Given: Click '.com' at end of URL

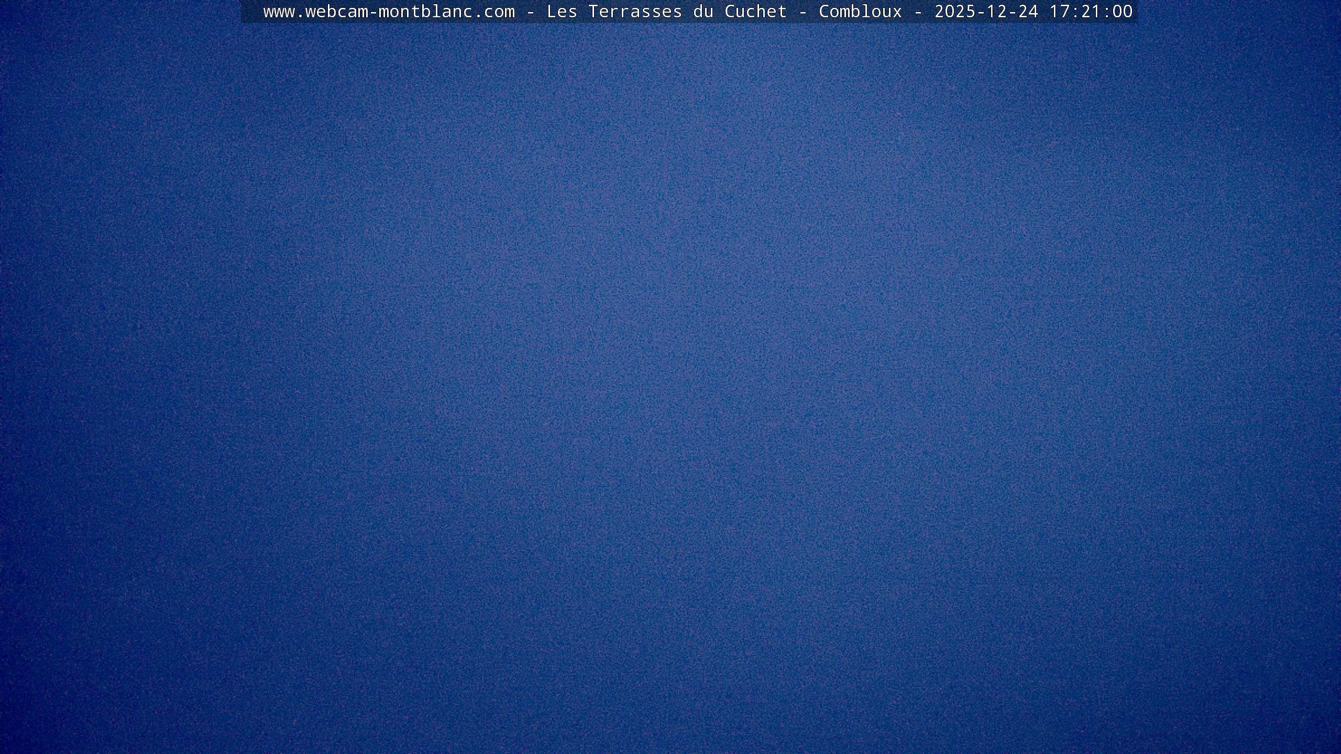Looking at the screenshot, I should [x=493, y=12].
